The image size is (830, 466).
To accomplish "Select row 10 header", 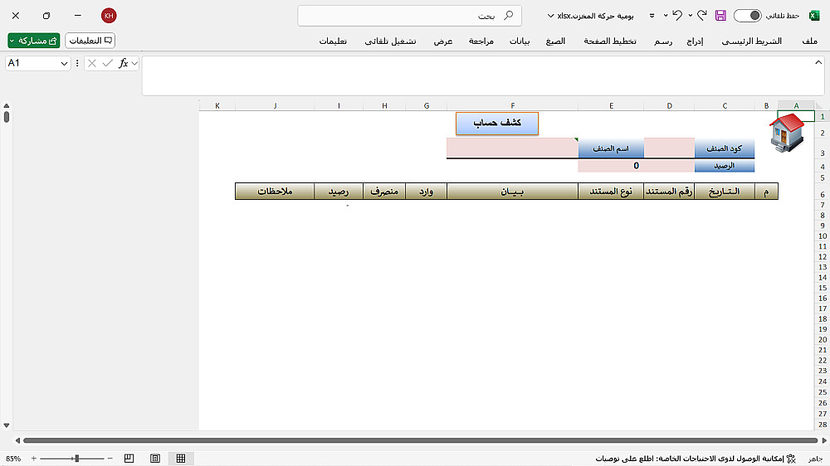I will (822, 236).
